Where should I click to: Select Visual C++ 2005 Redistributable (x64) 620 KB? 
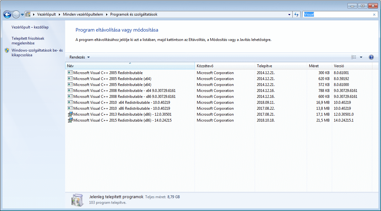(x=219, y=79)
